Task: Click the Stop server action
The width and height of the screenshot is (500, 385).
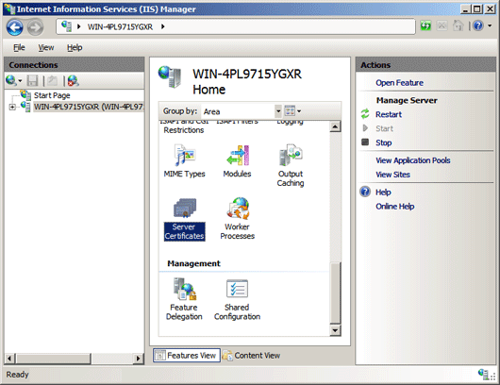Action: point(383,142)
